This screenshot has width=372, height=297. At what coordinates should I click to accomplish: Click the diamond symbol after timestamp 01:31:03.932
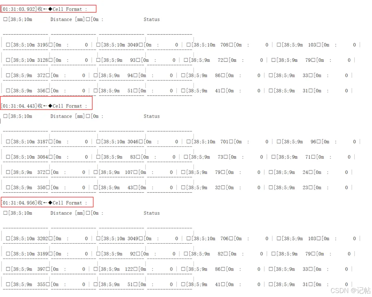point(50,9)
